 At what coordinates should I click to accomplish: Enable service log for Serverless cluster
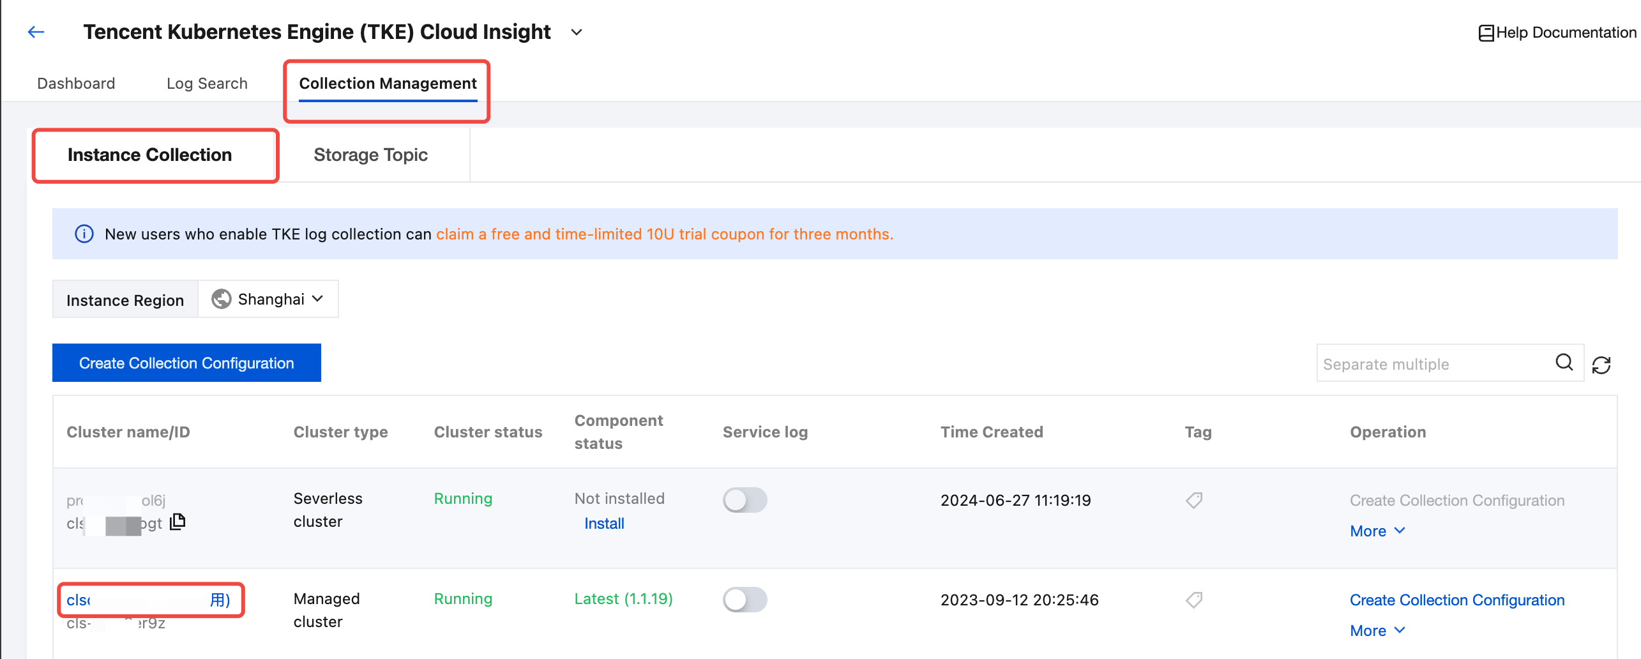(745, 500)
